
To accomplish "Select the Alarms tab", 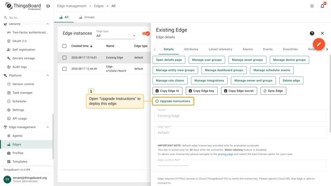I will tap(247, 49).
